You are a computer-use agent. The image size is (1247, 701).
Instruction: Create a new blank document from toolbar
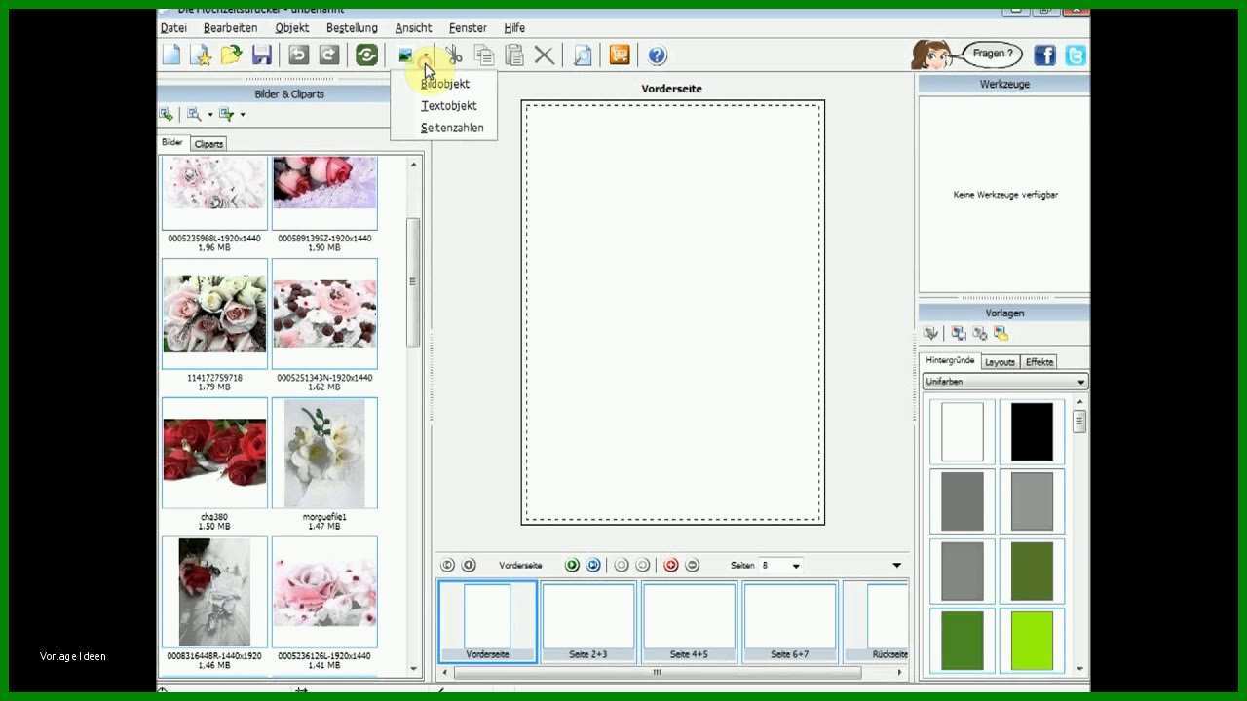coord(170,55)
